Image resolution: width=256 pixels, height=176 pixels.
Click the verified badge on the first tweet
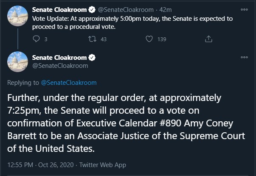click(92, 10)
